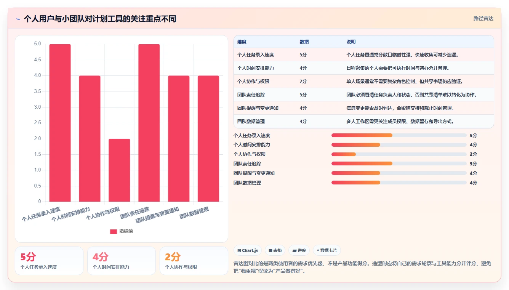This screenshot has width=509, height=290.
Task: Select the 团队责任追踪 cell in the table
Action: [x=251, y=95]
